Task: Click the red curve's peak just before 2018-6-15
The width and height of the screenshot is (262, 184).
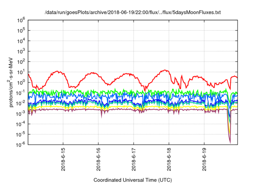Action: click(57, 71)
